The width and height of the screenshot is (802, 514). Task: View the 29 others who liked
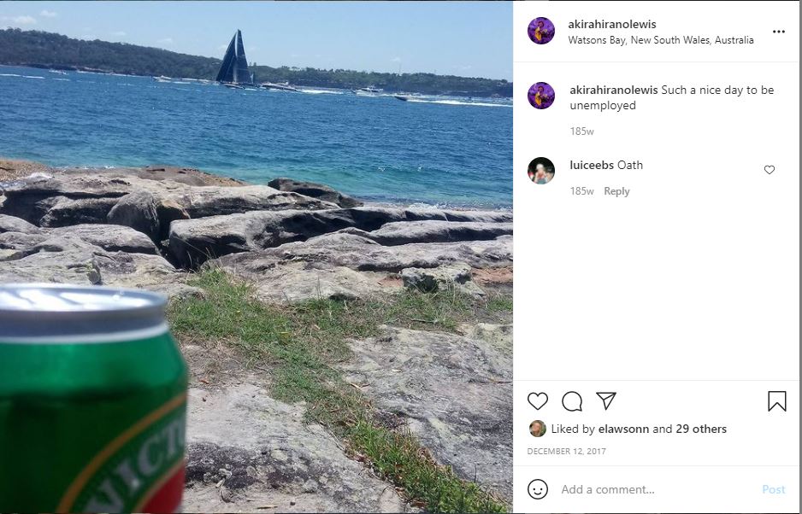pos(701,429)
